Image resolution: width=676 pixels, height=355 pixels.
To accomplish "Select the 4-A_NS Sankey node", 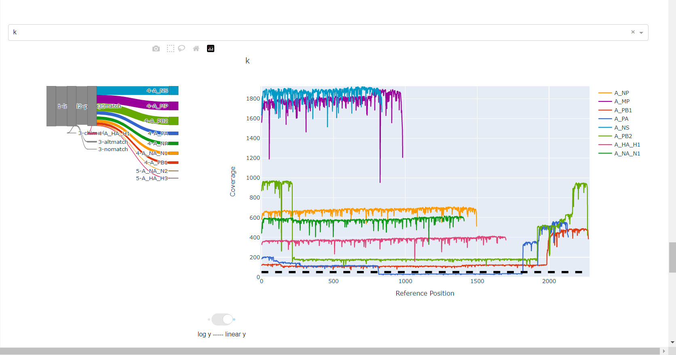I will click(x=173, y=90).
